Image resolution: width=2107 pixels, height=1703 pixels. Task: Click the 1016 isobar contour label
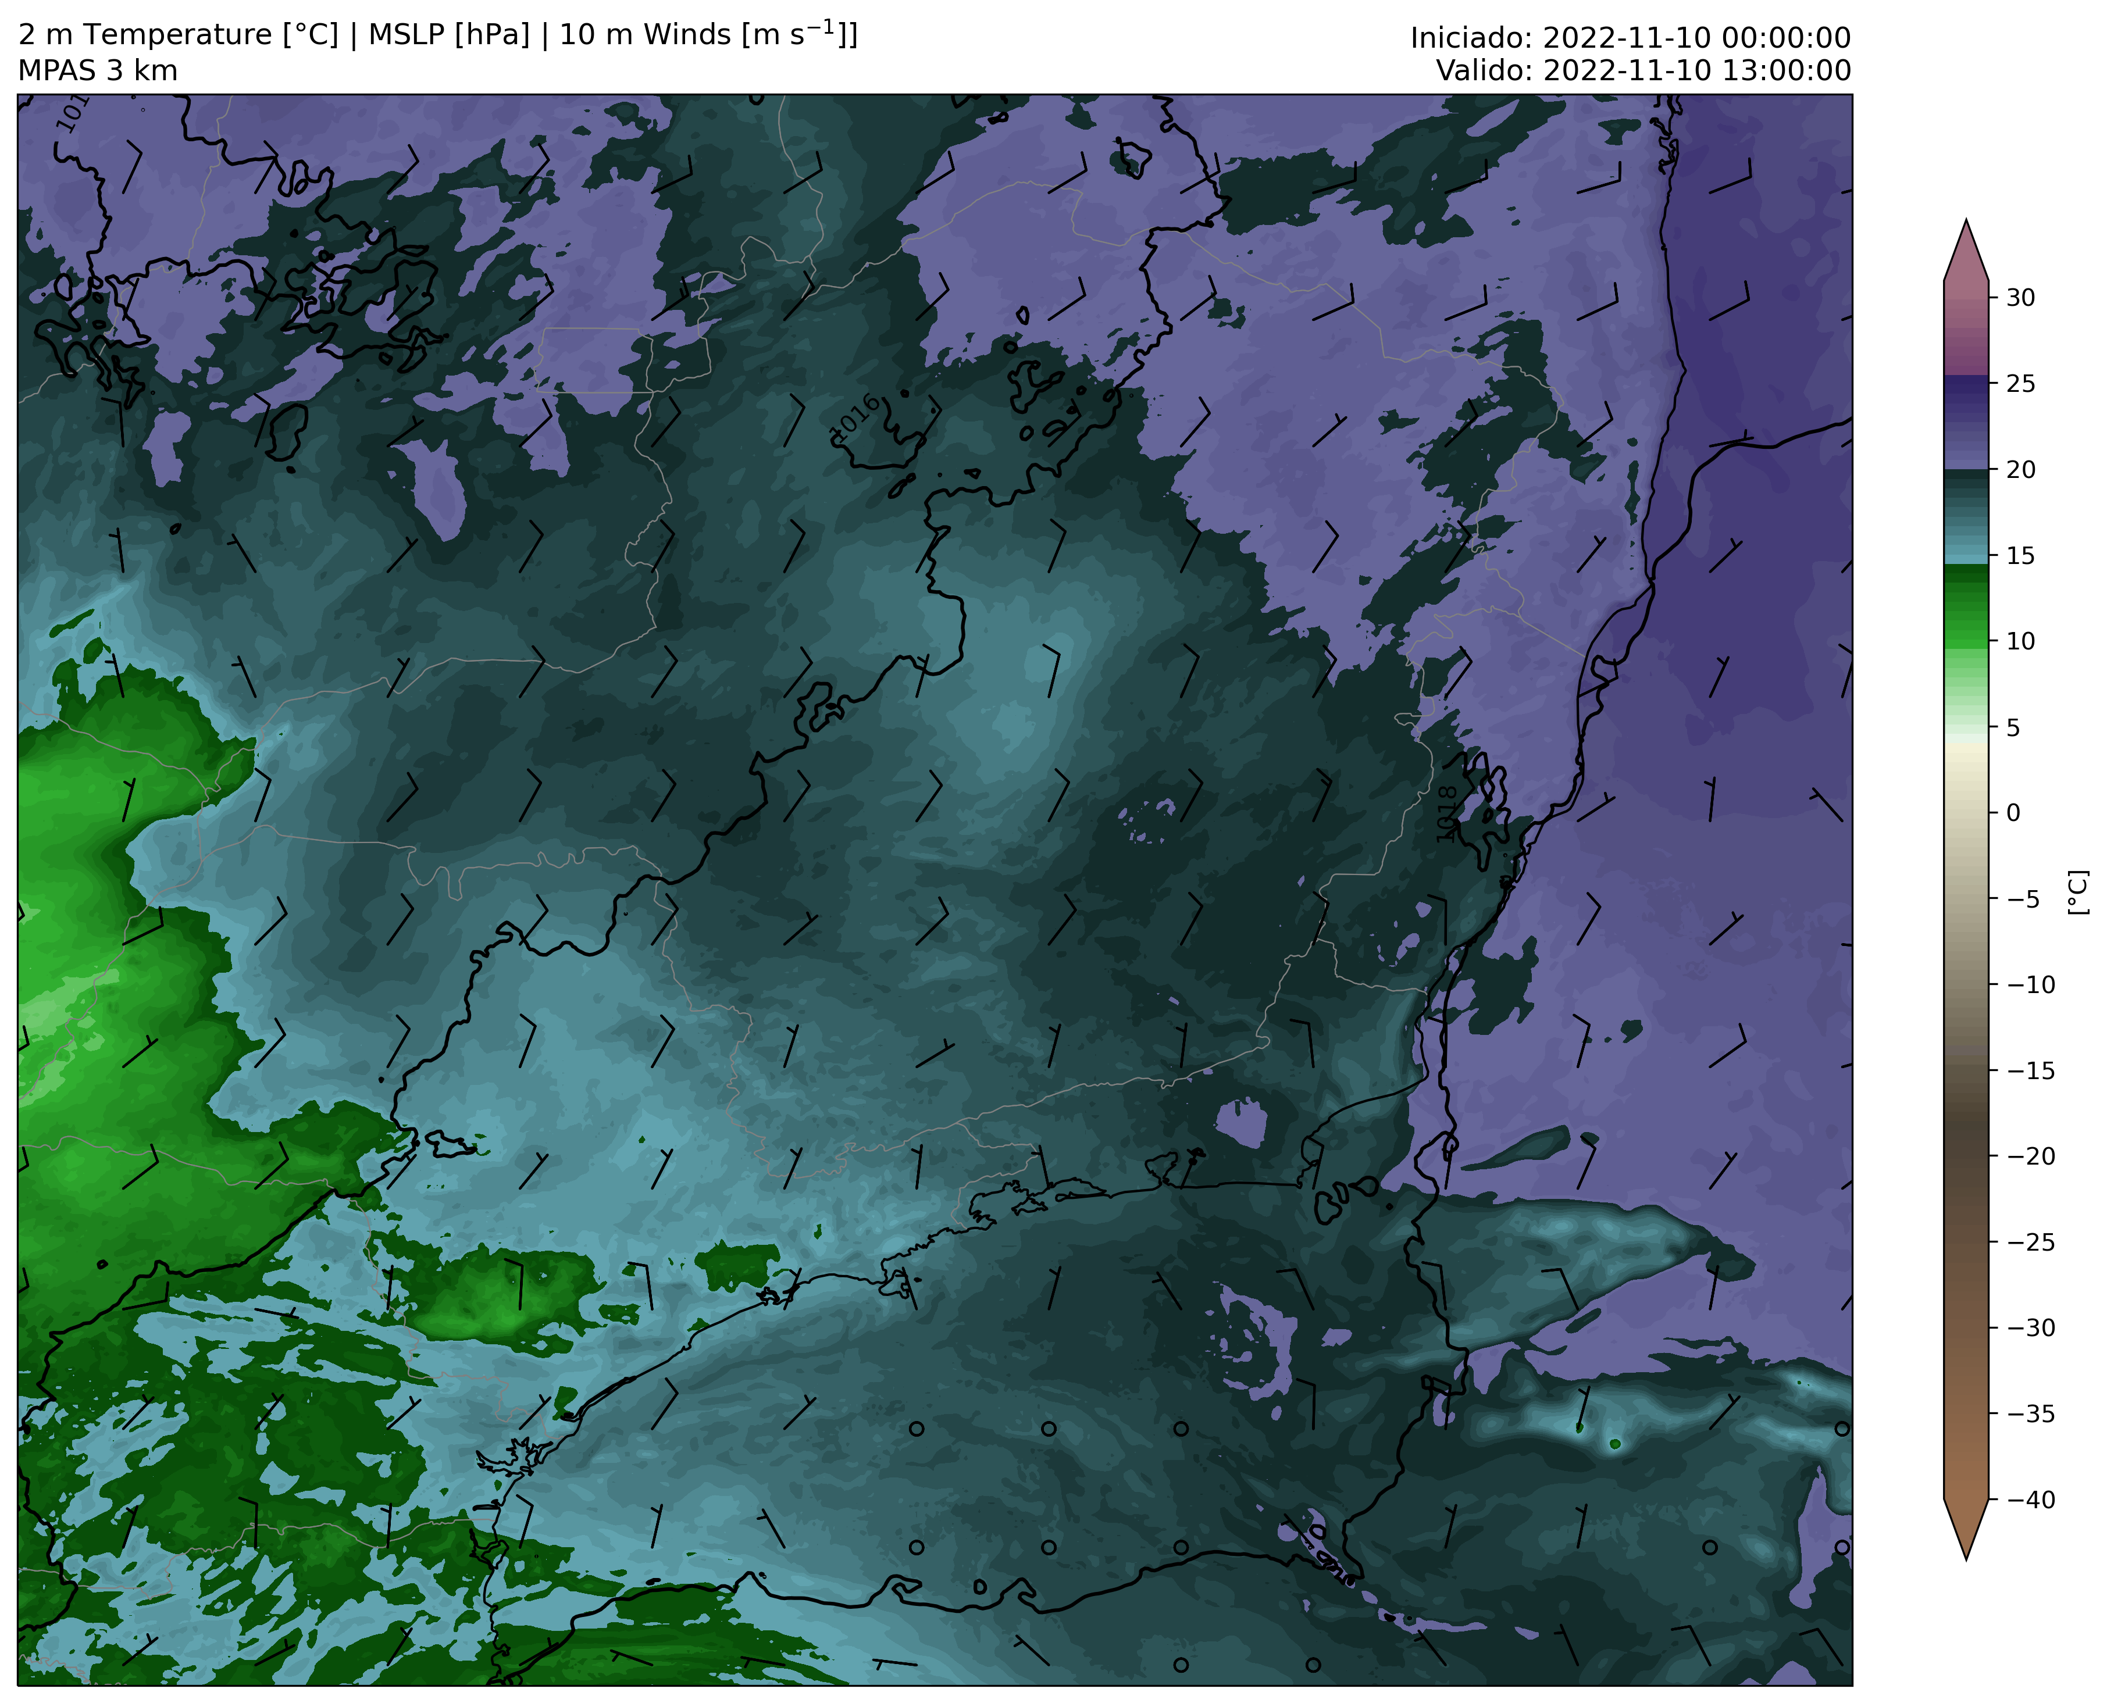pos(855,417)
